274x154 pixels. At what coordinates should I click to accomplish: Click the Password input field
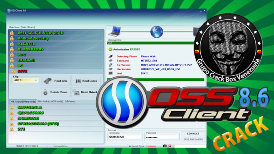pyautogui.click(x=162, y=137)
